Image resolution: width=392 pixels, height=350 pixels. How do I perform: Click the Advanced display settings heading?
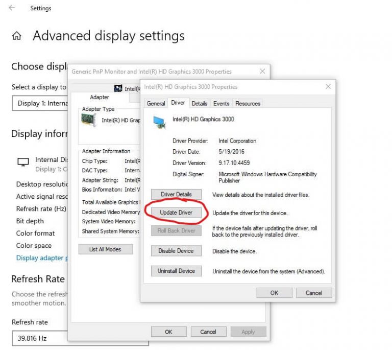click(x=109, y=36)
